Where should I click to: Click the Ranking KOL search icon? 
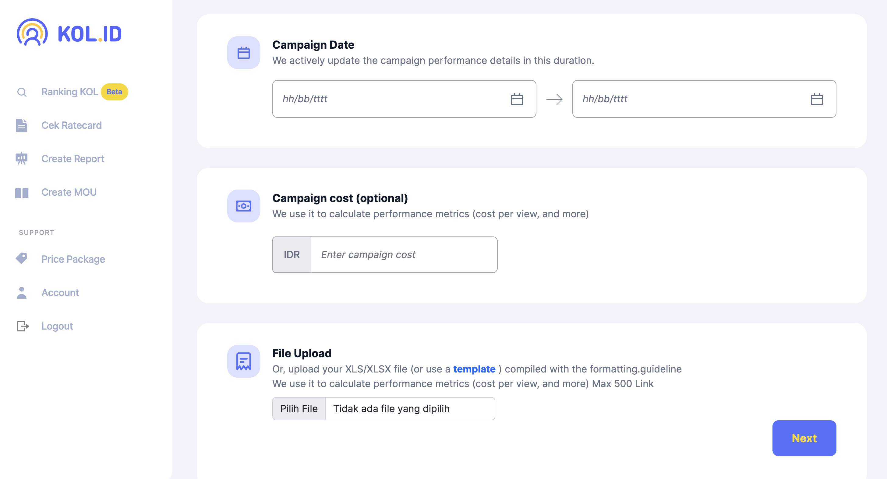(22, 92)
